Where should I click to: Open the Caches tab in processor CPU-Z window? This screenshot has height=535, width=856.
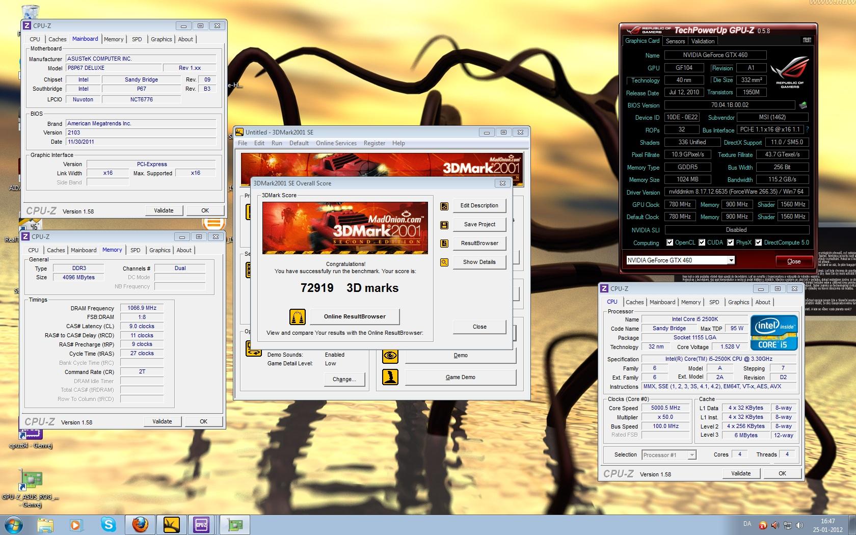coord(634,302)
